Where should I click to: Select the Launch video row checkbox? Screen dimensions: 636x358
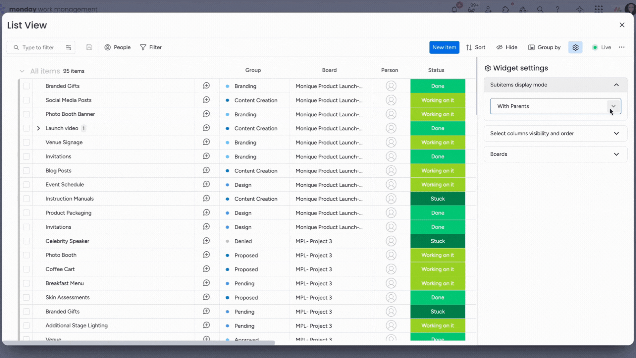[x=26, y=128]
